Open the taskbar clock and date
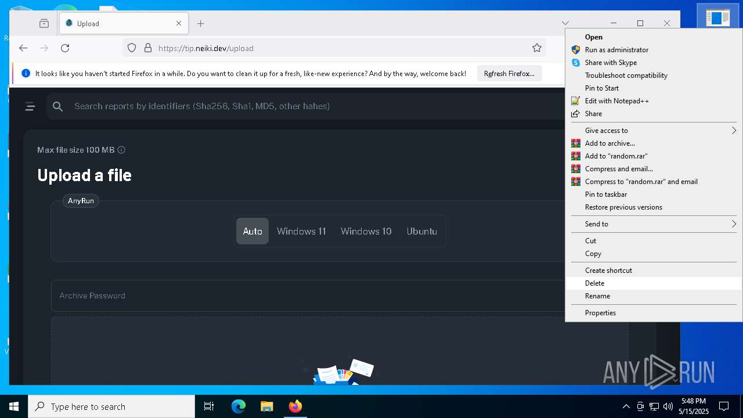 694,406
